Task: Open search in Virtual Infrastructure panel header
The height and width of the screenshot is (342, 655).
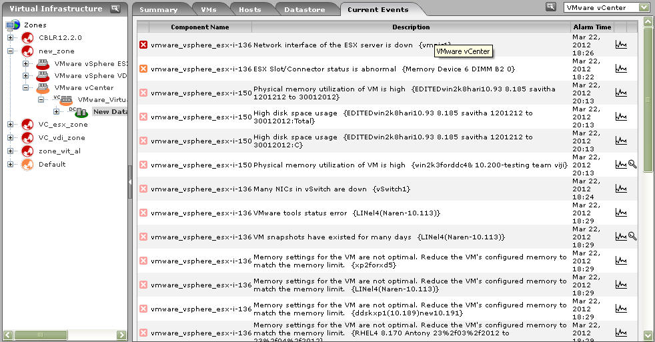Action: (x=115, y=9)
